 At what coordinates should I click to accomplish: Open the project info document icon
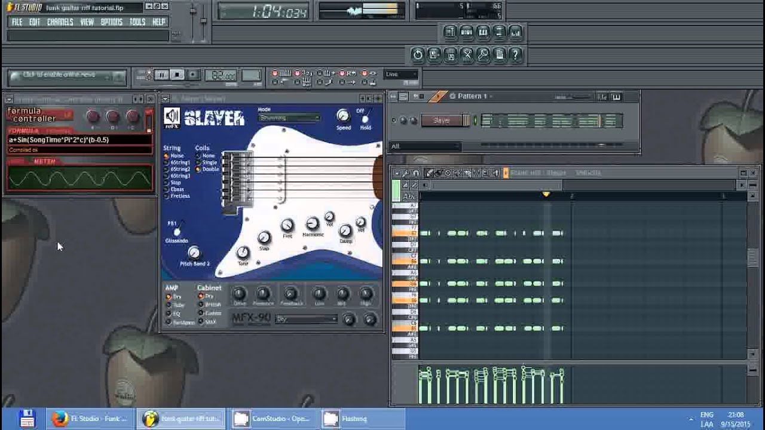pyautogui.click(x=499, y=55)
